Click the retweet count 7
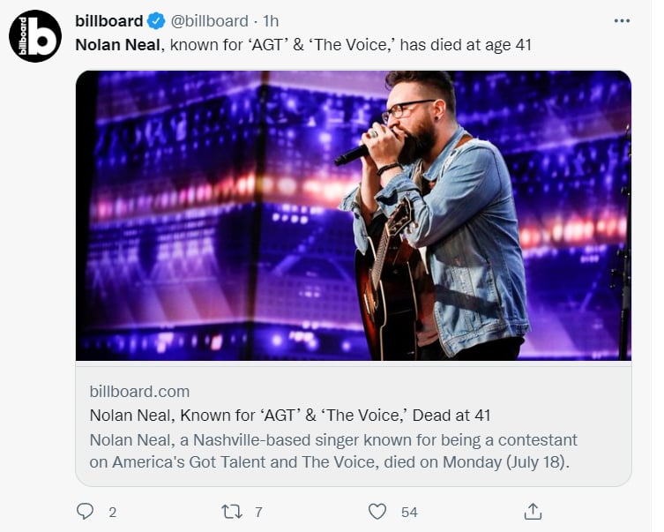 pyautogui.click(x=258, y=513)
